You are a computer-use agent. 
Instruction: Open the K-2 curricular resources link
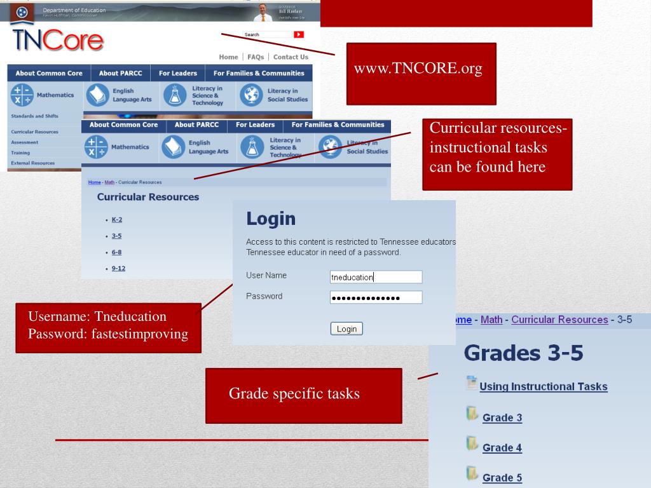(x=117, y=219)
